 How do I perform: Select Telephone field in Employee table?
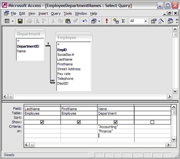[x=65, y=79]
